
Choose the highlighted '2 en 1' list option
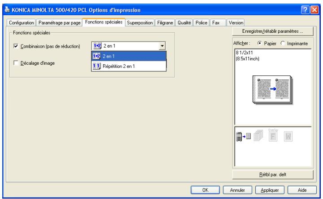point(129,56)
